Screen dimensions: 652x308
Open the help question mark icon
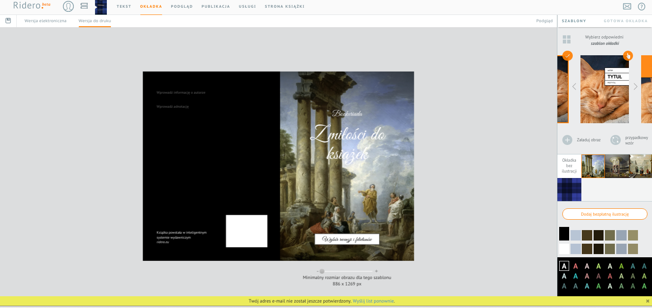click(x=642, y=6)
